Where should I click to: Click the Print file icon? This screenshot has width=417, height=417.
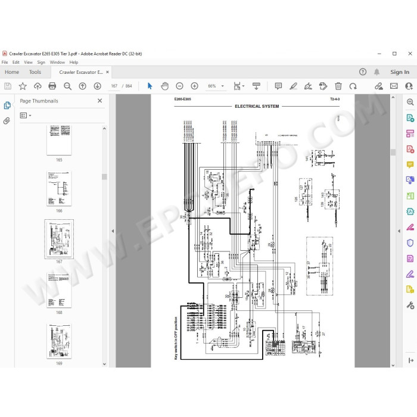pos(52,86)
